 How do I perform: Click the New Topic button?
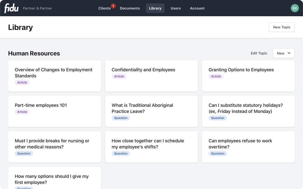pyautogui.click(x=282, y=27)
